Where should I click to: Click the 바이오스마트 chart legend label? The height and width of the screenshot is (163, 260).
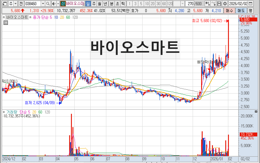(x=17, y=17)
